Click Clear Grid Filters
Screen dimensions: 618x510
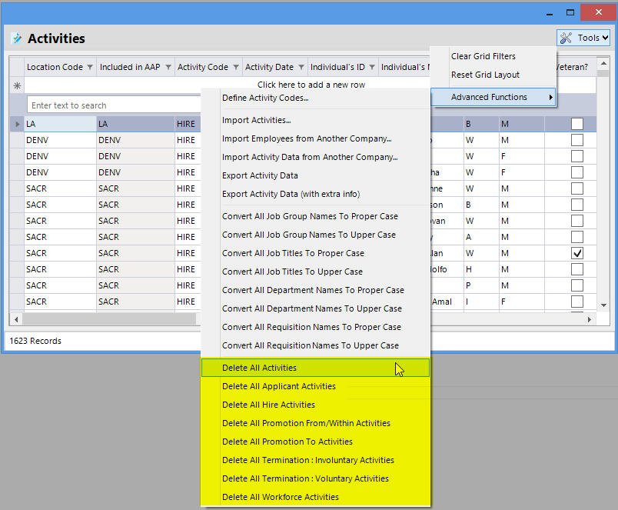click(483, 56)
